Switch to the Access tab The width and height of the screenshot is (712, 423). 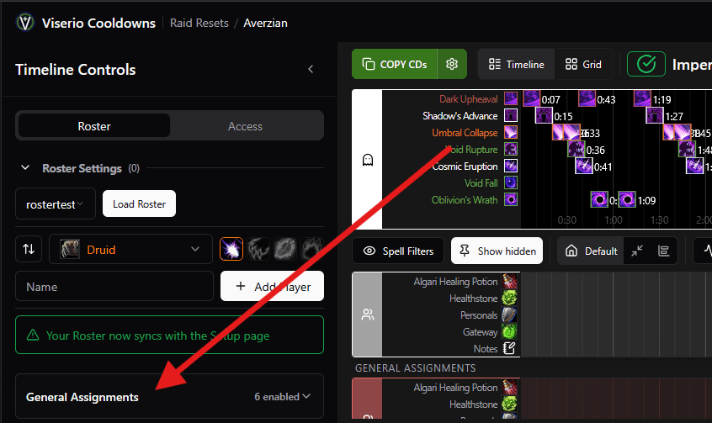tap(245, 126)
